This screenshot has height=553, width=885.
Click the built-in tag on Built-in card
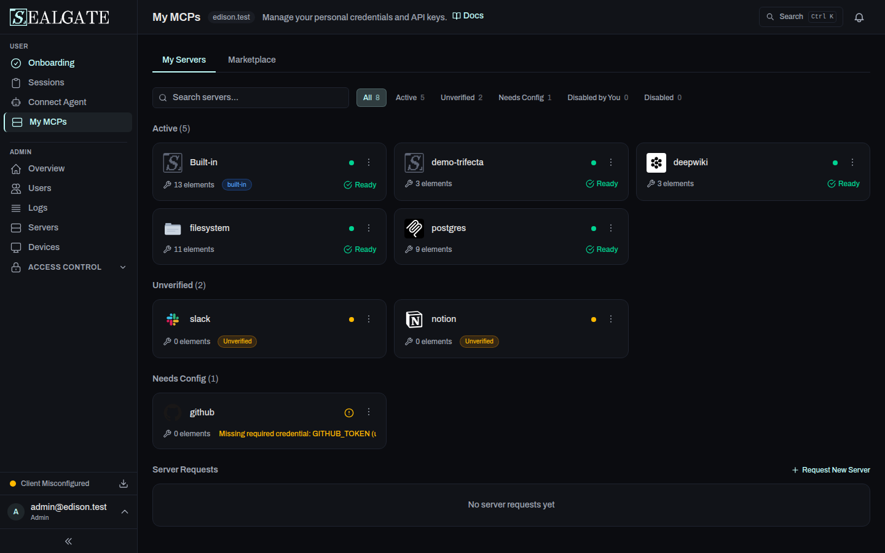(x=237, y=185)
